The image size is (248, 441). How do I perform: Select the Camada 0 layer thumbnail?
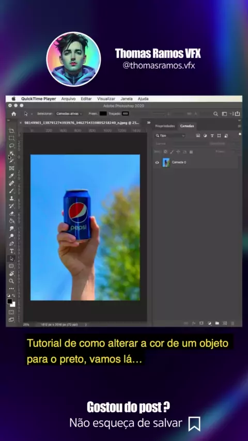(x=166, y=162)
